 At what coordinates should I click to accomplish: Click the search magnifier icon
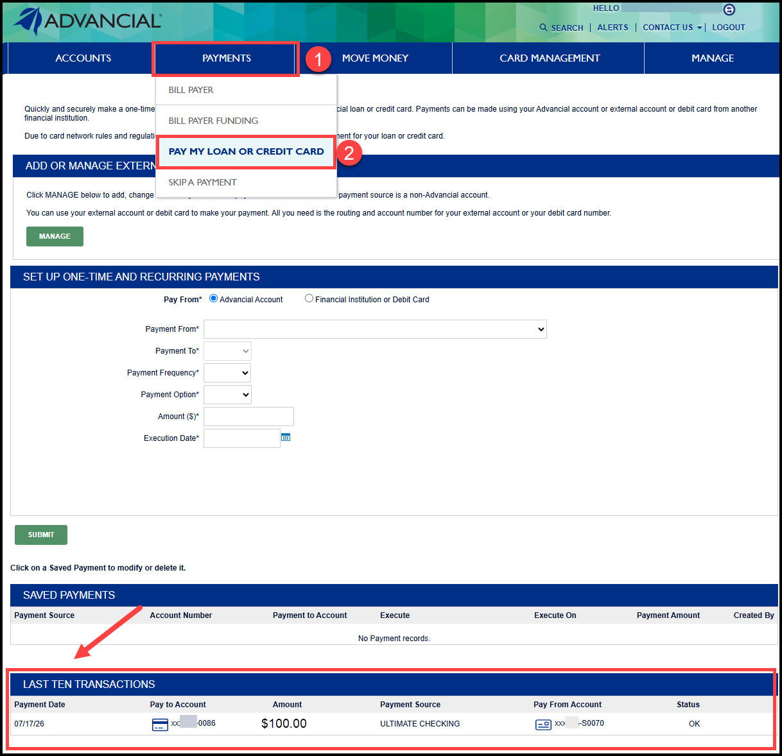click(x=543, y=28)
